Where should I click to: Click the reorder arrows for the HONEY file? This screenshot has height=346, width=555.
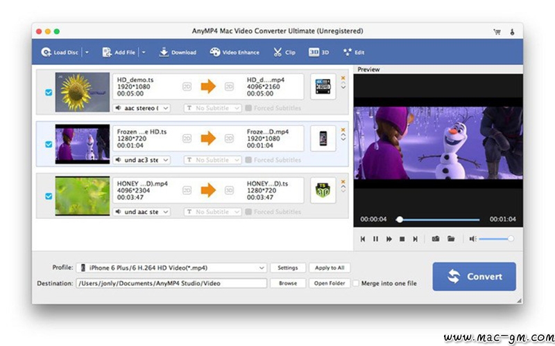pos(343,190)
